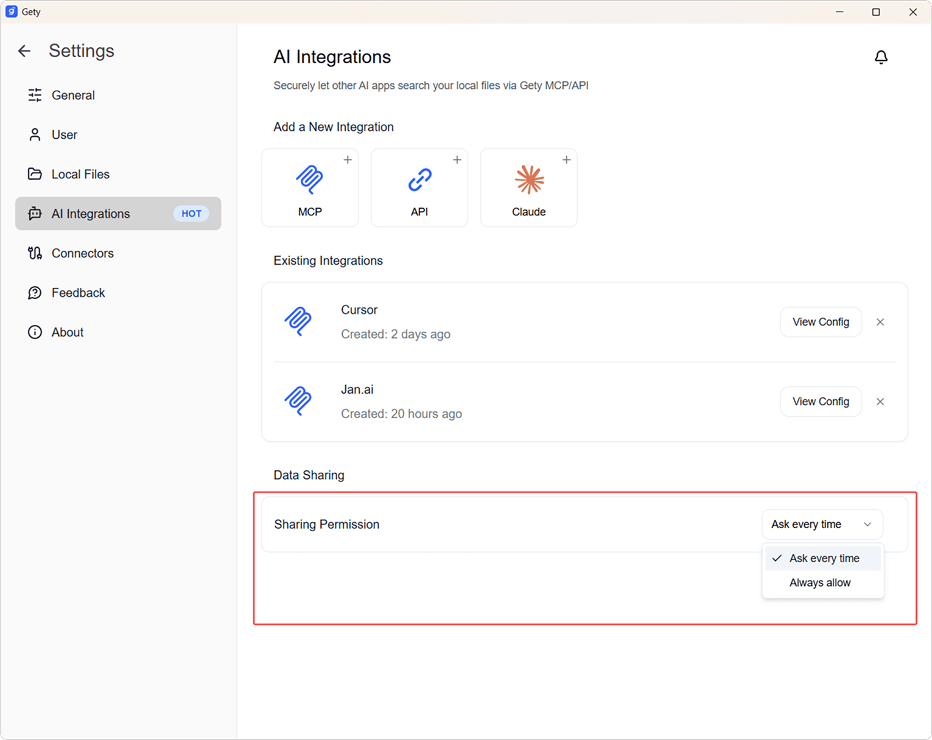Select the checked Ask every time option

point(823,558)
